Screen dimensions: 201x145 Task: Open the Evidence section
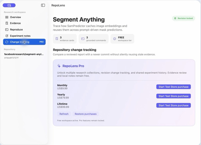click(x=24, y=23)
